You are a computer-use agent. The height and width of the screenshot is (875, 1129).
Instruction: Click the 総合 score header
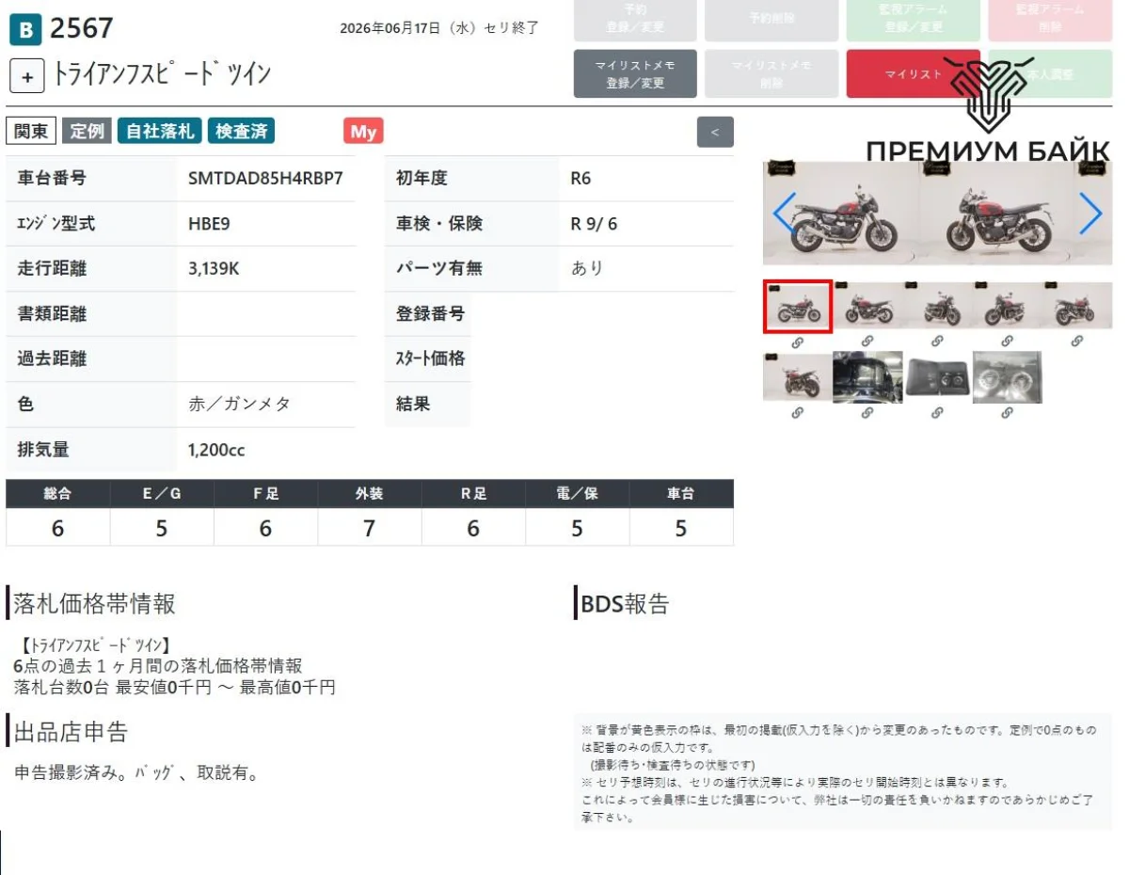coord(57,494)
